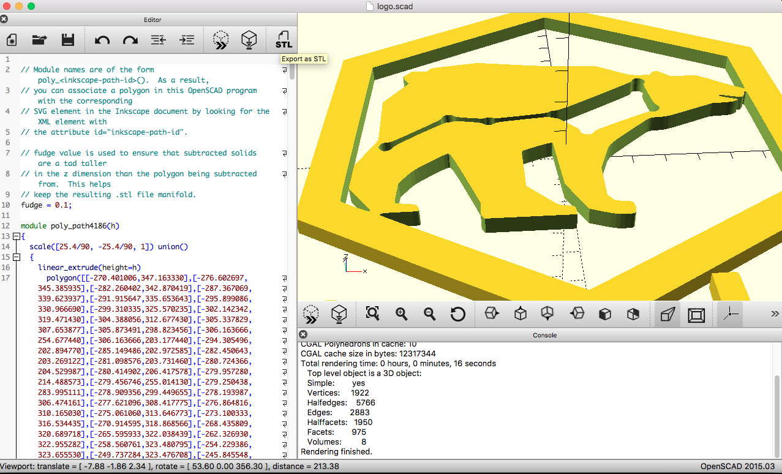Render the model from viewer toolbar

[x=339, y=315]
